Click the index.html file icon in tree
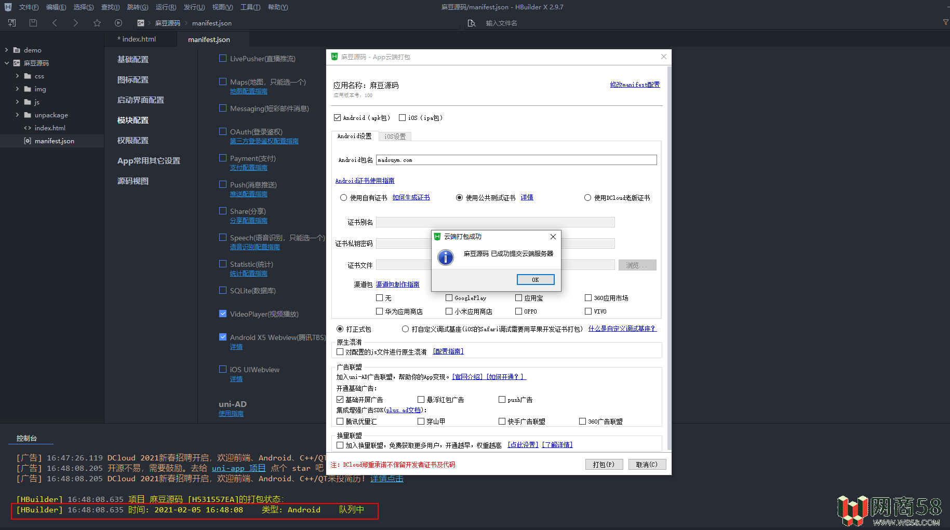The image size is (950, 530). pyautogui.click(x=28, y=128)
